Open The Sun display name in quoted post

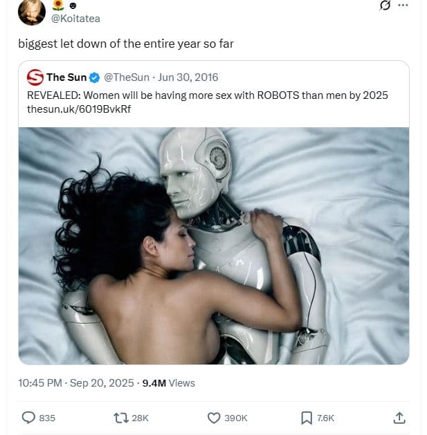[x=66, y=77]
